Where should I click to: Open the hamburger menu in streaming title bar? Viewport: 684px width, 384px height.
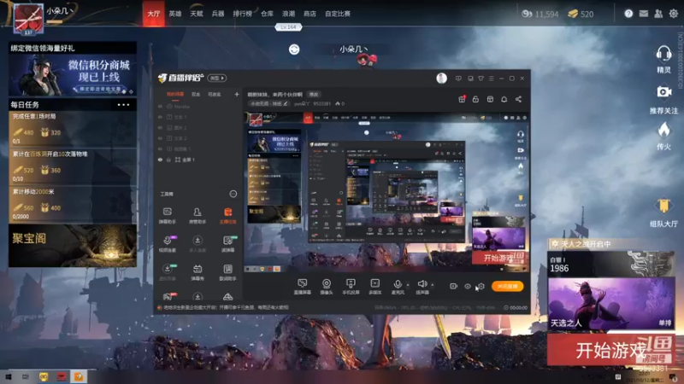click(x=491, y=79)
